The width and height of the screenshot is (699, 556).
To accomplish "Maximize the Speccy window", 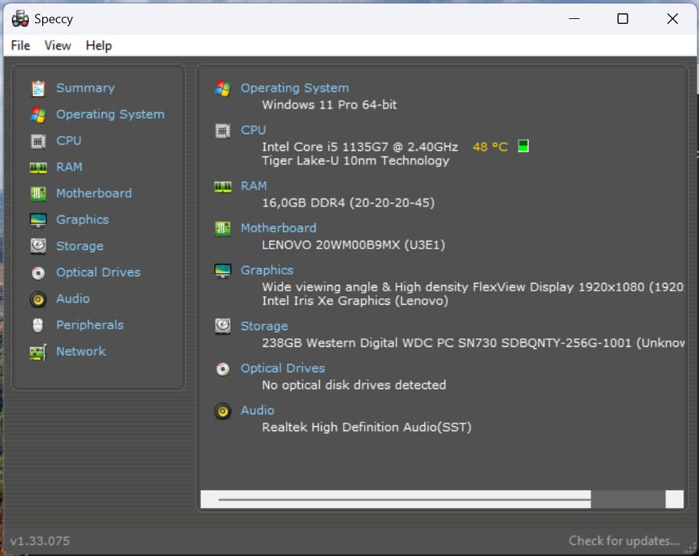I will click(x=623, y=19).
